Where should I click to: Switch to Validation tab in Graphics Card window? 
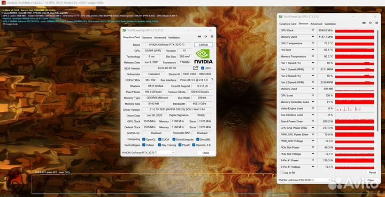point(174,38)
